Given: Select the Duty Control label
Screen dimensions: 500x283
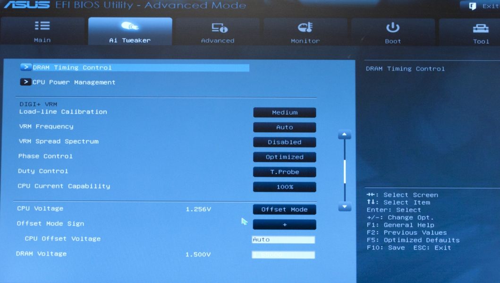Looking at the screenshot, I should pyautogui.click(x=43, y=171).
